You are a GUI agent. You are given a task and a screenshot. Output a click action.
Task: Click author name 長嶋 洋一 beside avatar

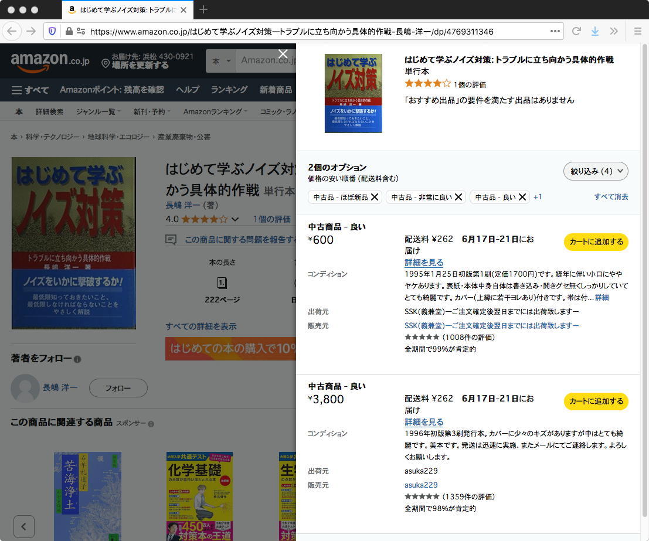[x=60, y=387]
